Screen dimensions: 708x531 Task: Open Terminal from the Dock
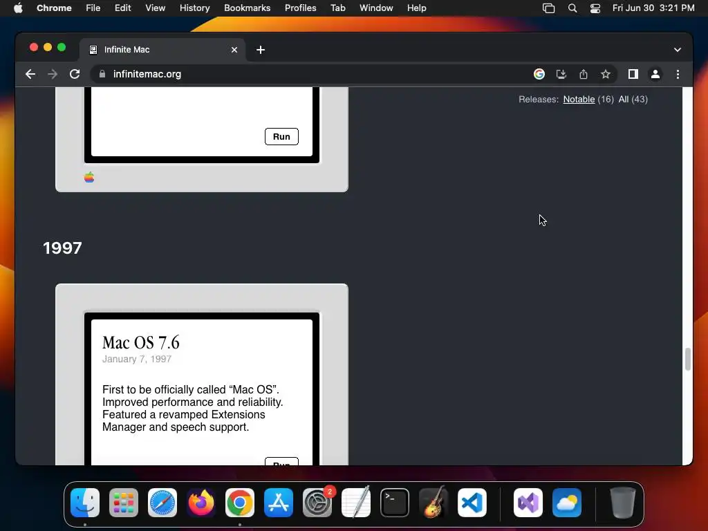coord(395,503)
